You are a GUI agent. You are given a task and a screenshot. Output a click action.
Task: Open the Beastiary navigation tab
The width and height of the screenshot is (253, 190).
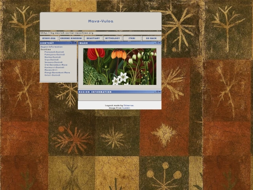click(x=93, y=38)
